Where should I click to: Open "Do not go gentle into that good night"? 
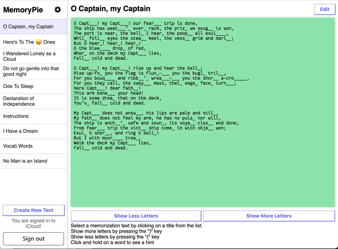point(31,71)
